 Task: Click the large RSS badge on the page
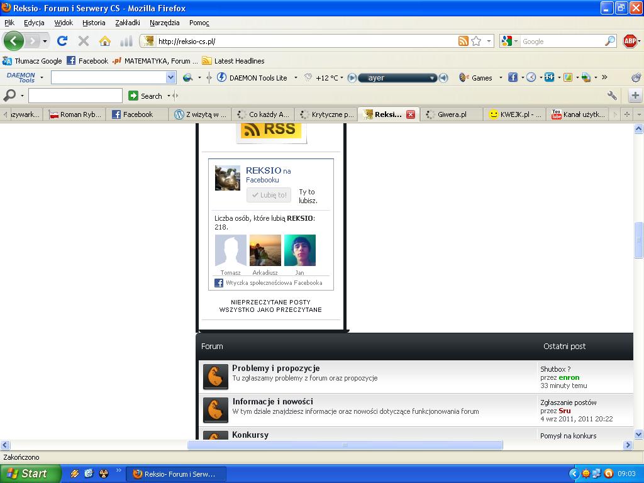click(x=271, y=130)
